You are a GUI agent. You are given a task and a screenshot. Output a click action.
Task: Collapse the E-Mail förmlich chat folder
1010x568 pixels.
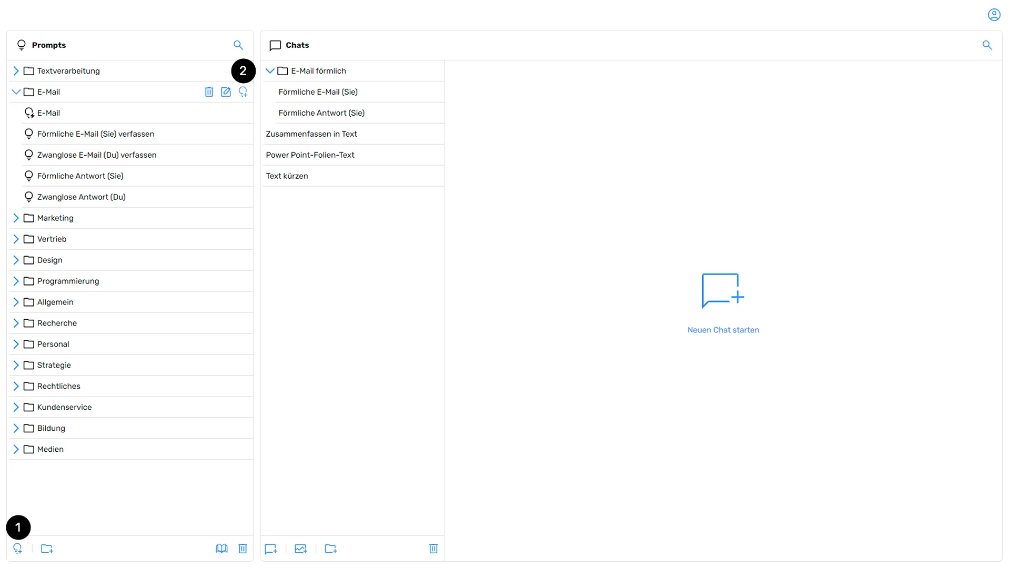click(270, 71)
